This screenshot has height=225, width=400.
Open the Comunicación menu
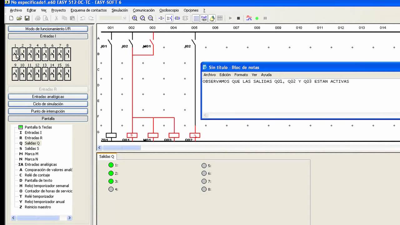pyautogui.click(x=143, y=10)
